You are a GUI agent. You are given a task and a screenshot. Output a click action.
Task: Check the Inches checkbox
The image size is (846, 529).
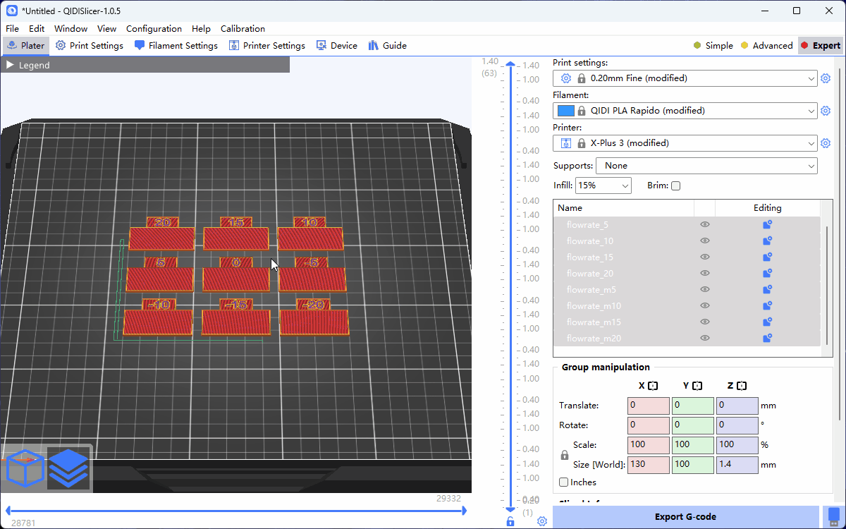point(564,482)
